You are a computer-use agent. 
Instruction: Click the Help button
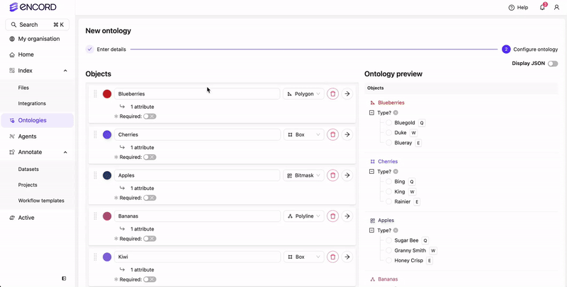[518, 7]
